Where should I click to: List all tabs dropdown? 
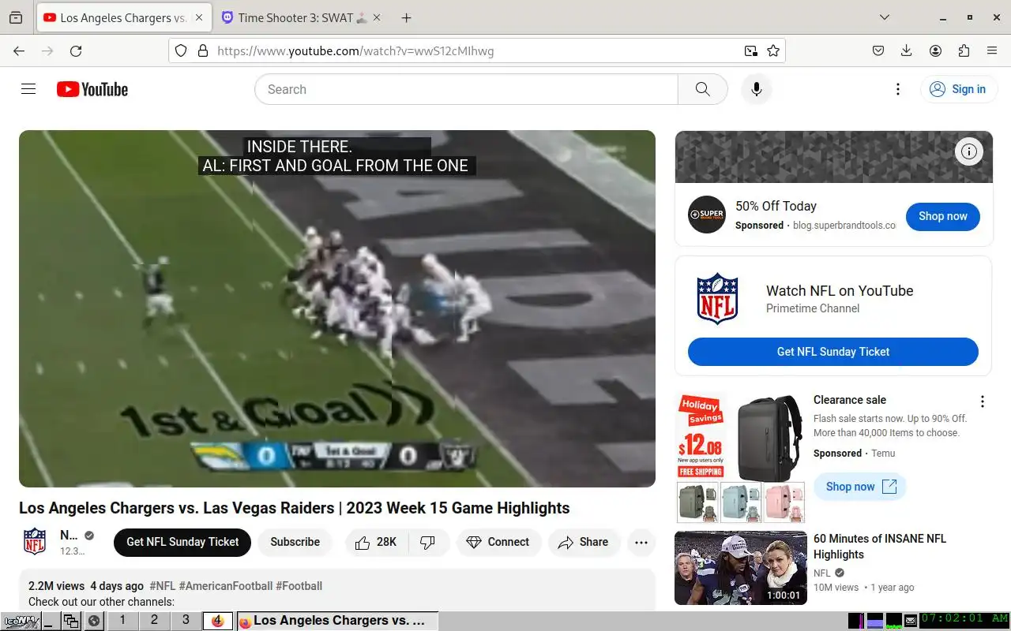coord(885,17)
